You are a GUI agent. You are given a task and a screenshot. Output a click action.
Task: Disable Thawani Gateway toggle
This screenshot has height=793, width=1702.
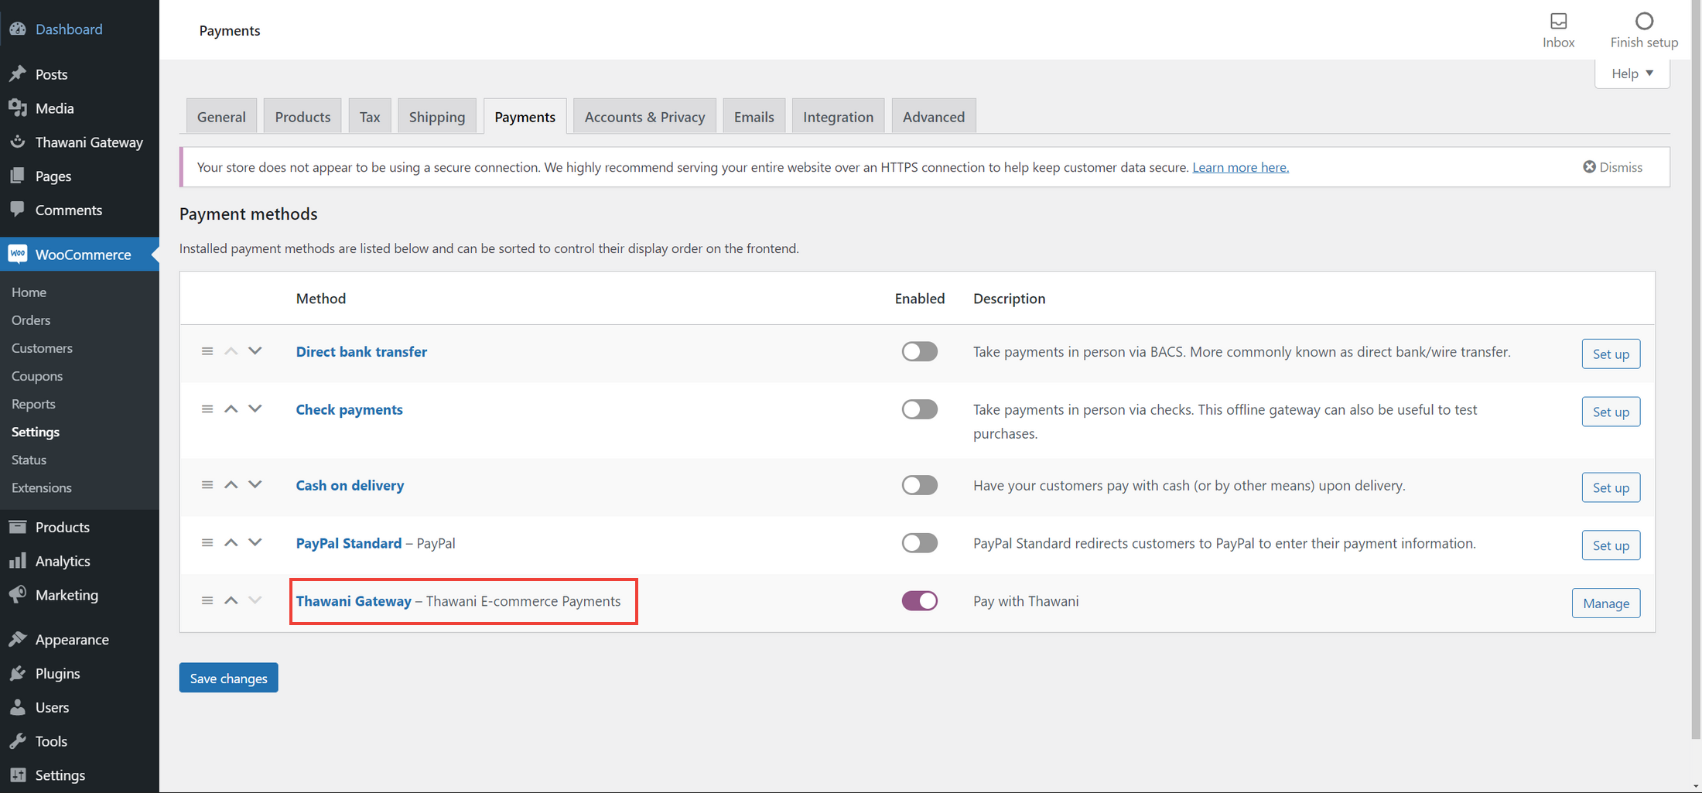pyautogui.click(x=919, y=601)
